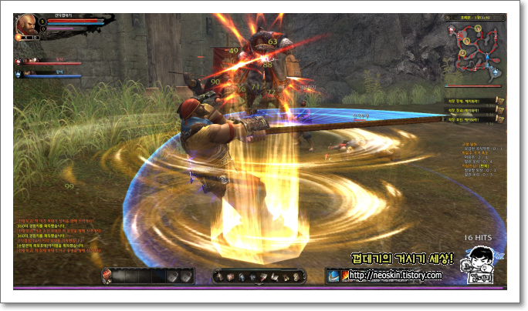
Task: Click the first padlock quick slot
Action: [x=173, y=277]
